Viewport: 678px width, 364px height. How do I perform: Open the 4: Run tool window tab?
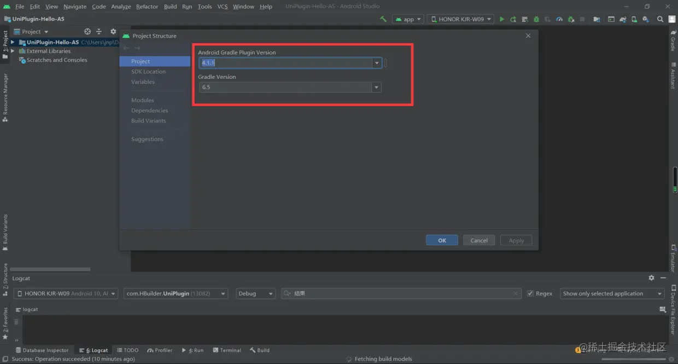point(192,350)
